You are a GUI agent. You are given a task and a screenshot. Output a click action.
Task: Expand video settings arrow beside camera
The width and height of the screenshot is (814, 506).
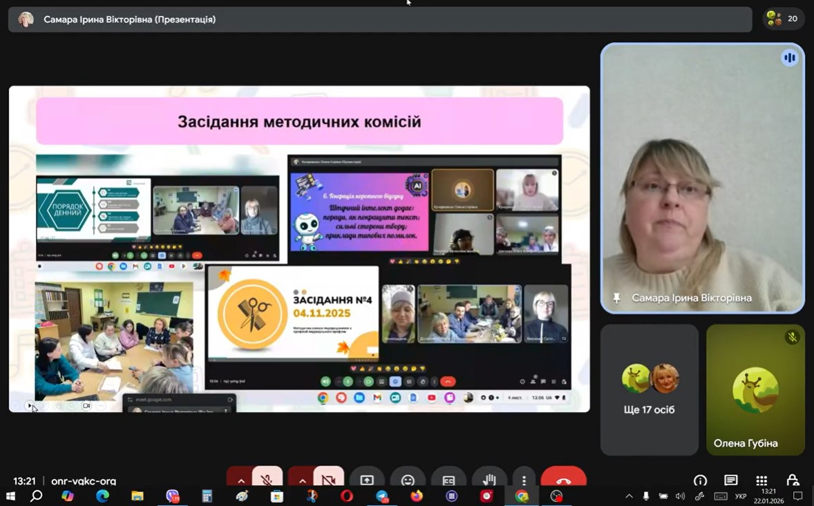point(302,480)
